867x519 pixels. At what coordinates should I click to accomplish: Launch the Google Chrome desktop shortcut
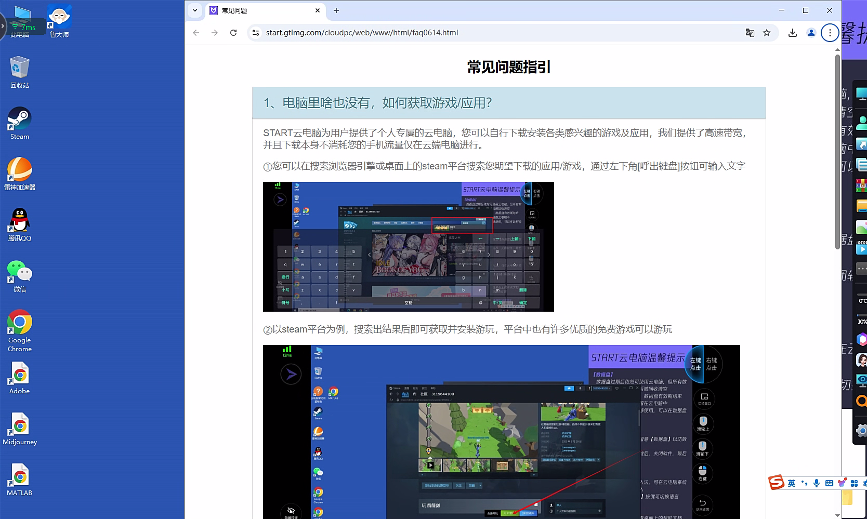(20, 331)
